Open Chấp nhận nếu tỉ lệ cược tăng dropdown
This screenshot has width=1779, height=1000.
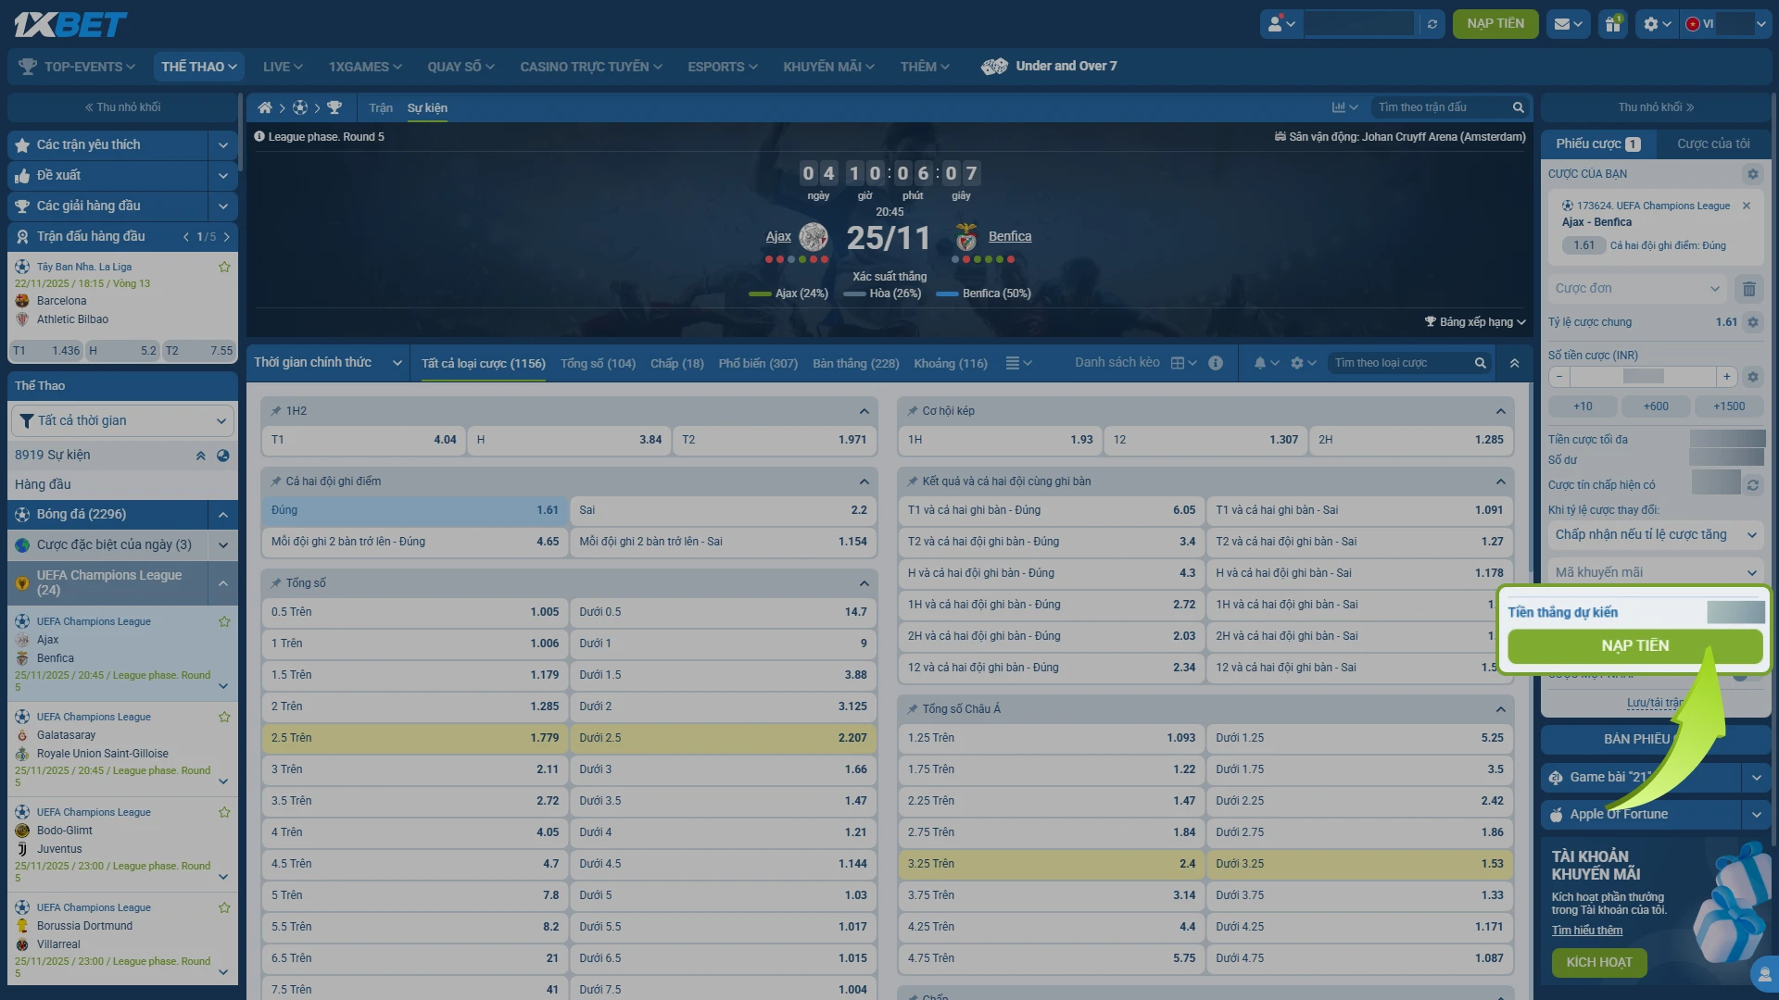(1656, 535)
